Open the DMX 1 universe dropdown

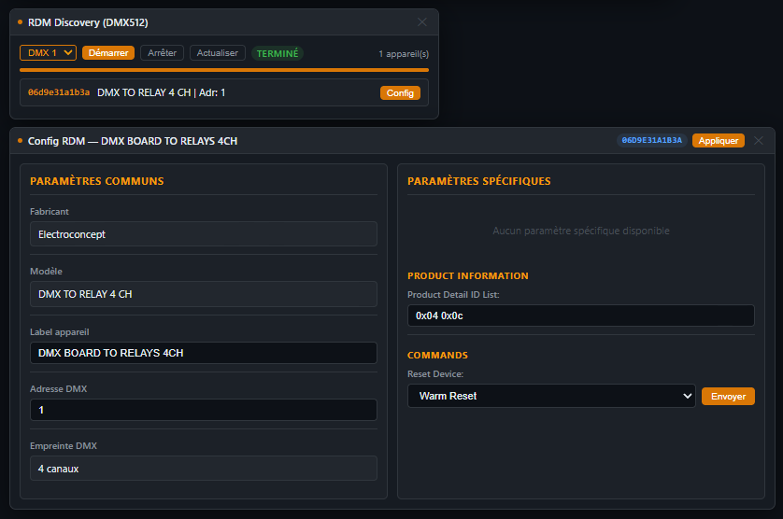coord(48,53)
